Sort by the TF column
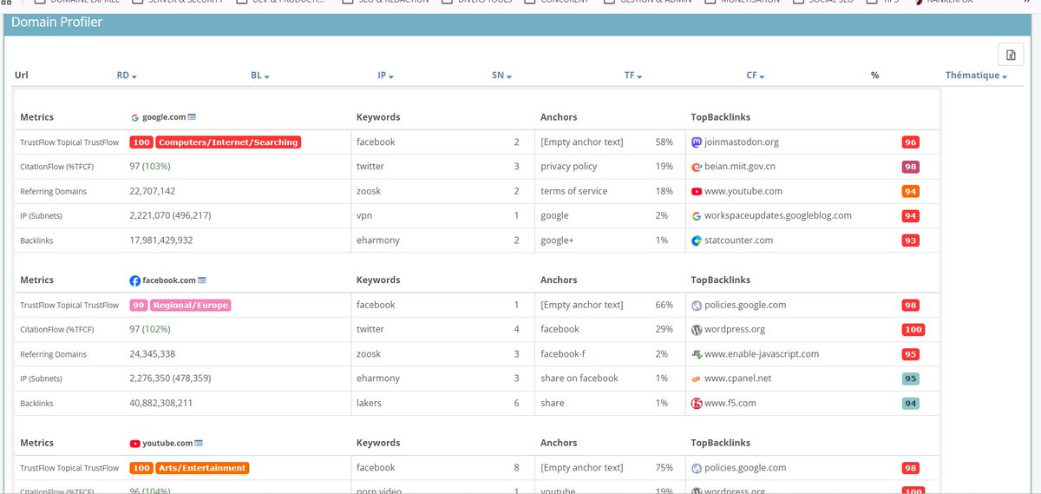This screenshot has height=494, width=1041. click(633, 76)
